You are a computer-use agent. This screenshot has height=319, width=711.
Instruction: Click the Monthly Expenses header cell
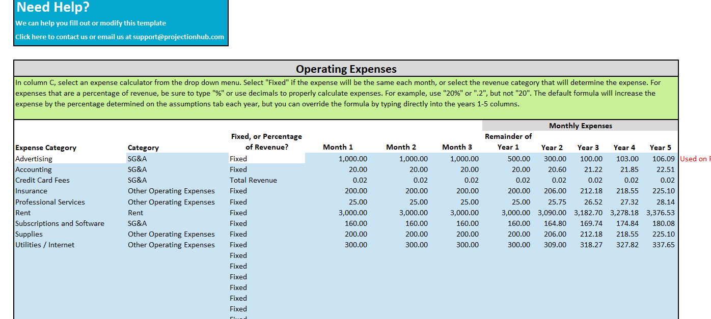[x=580, y=126]
